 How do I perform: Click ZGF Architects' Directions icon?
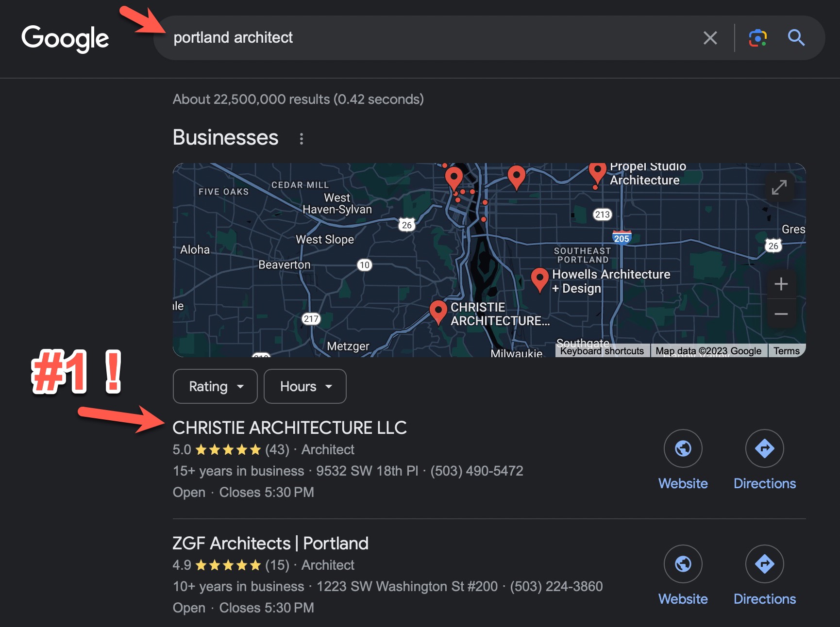point(764,564)
